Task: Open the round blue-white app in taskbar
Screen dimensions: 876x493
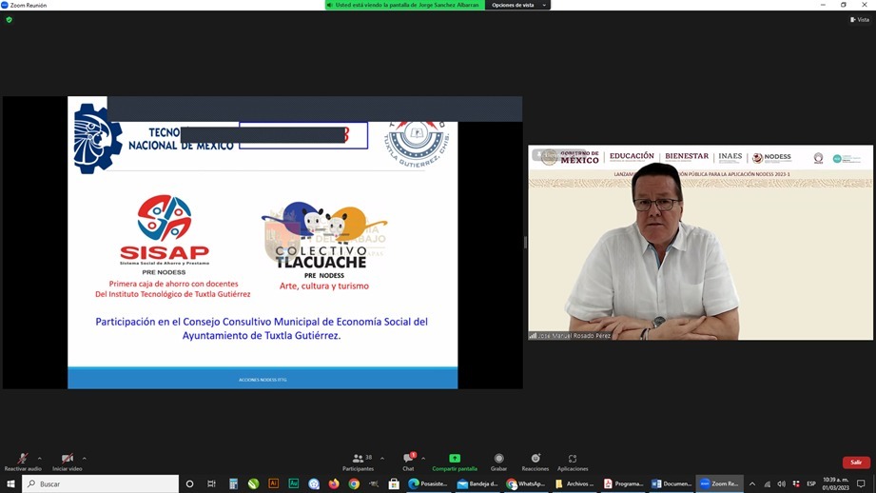Action: tap(314, 483)
